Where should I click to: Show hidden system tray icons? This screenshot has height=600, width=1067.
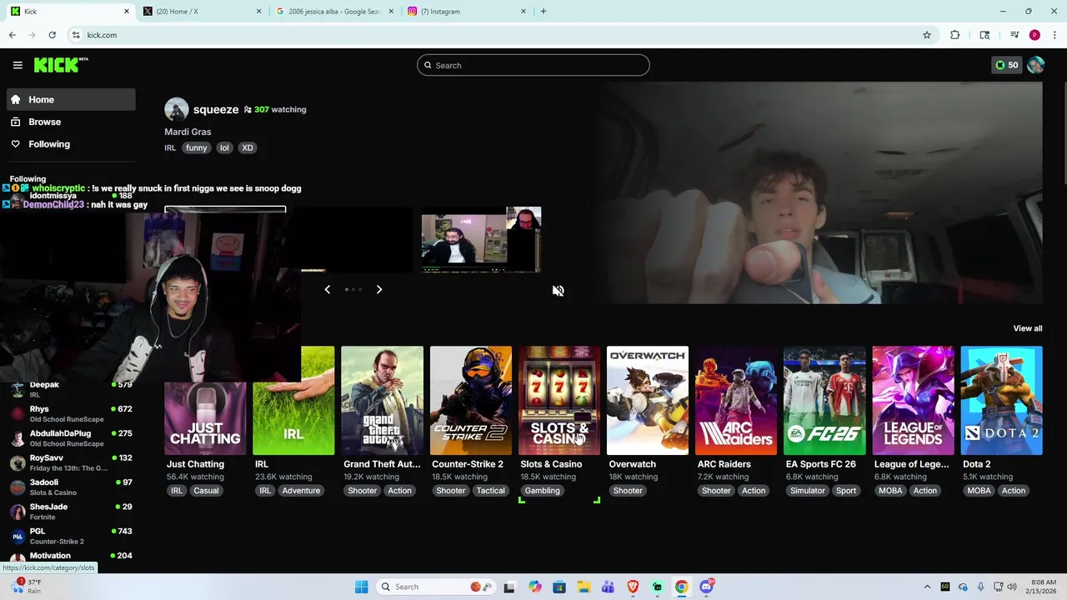click(x=927, y=587)
